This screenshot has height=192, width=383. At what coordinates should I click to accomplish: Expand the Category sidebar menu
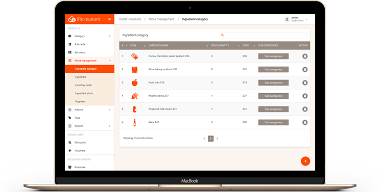(89, 36)
